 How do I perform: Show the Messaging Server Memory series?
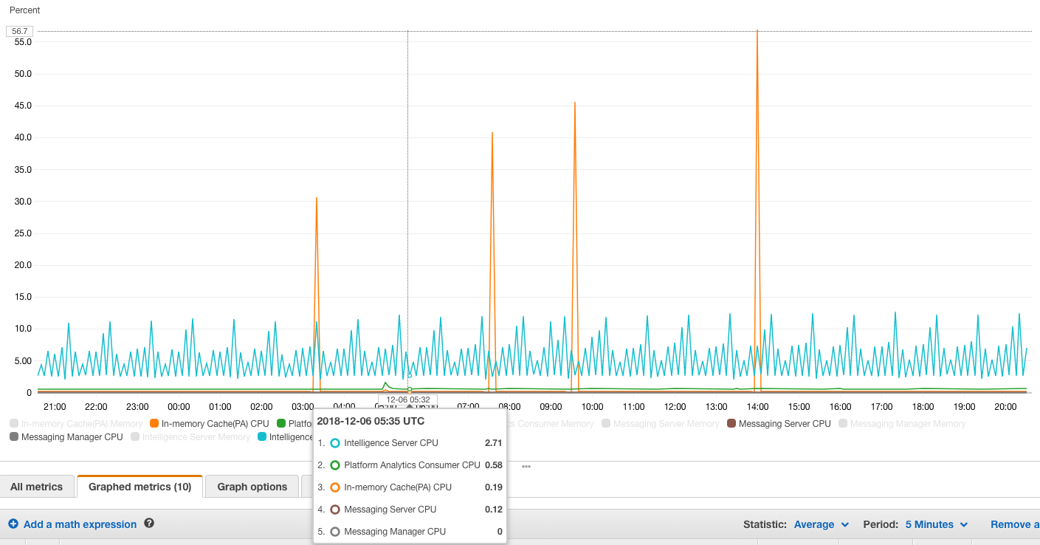coord(666,424)
